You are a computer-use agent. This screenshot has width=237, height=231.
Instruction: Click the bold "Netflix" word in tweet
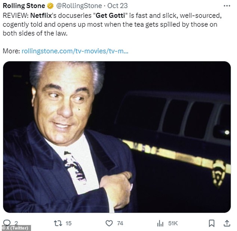[x=41, y=15]
